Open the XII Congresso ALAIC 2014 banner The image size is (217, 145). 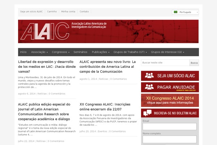pyautogui.click(x=170, y=100)
